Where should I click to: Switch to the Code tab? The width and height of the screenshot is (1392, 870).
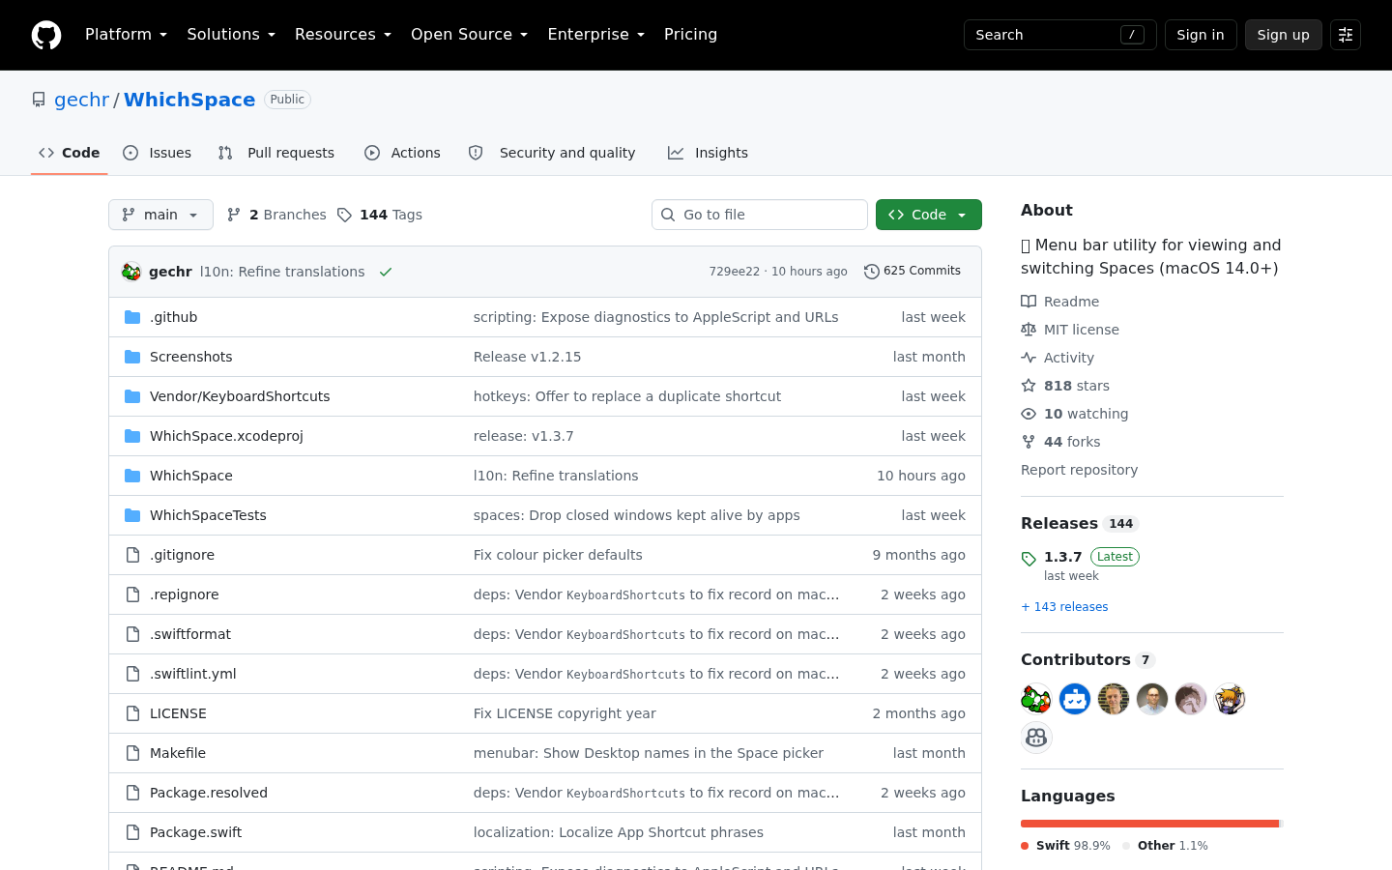click(70, 153)
